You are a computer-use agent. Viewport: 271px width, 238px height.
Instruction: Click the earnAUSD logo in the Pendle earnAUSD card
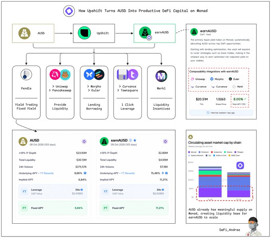tap(104, 142)
